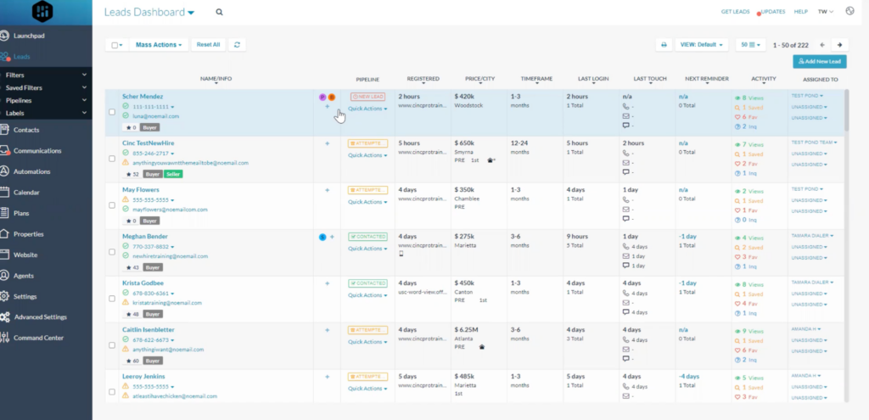Open VIEW: Default dropdown

point(702,45)
